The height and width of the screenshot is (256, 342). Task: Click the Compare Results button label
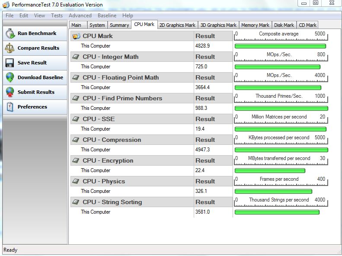click(38, 48)
